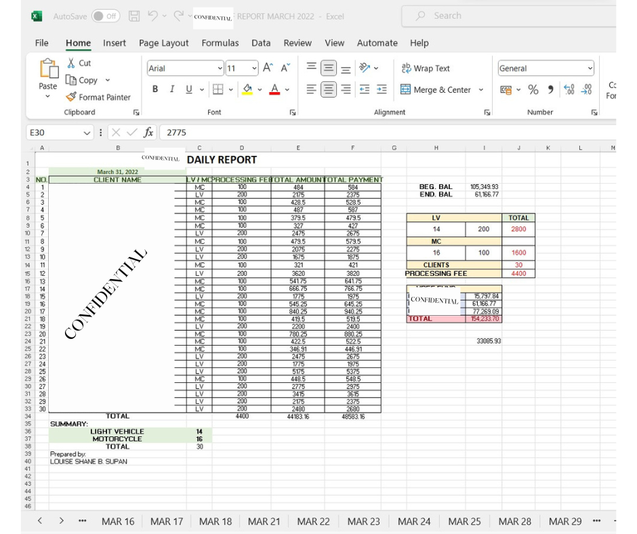Click Decrease Decimal icon
This screenshot has width=637, height=534.
coord(586,89)
